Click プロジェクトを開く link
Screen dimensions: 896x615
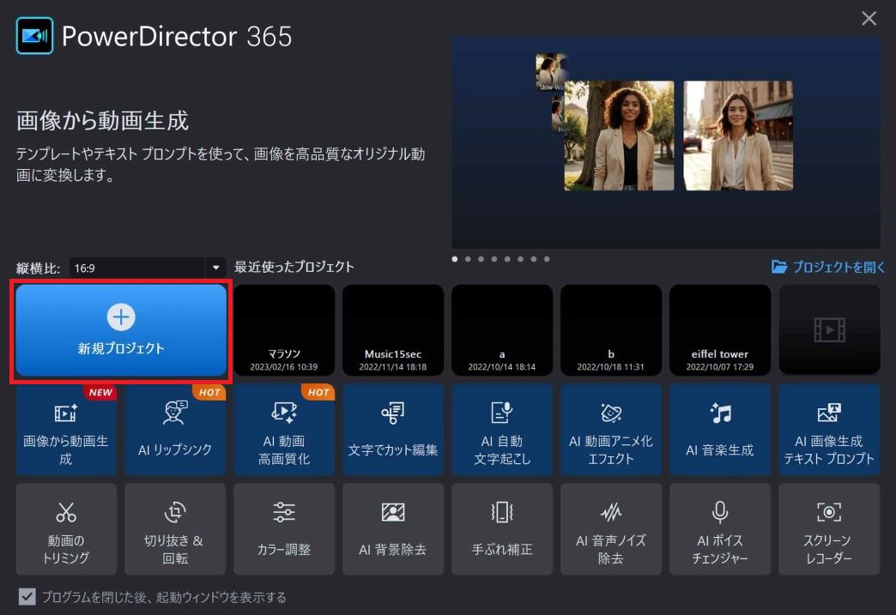(x=828, y=267)
